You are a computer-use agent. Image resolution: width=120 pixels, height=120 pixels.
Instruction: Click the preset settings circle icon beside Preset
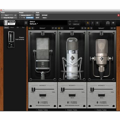33,13
